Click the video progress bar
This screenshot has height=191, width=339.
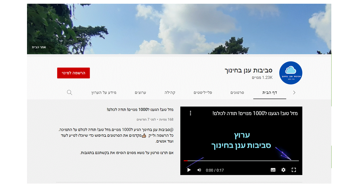coord(241,160)
